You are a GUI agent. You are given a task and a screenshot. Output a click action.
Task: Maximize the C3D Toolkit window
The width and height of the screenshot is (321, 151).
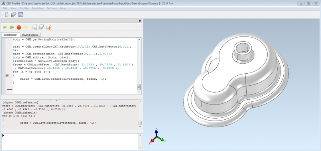308,4
